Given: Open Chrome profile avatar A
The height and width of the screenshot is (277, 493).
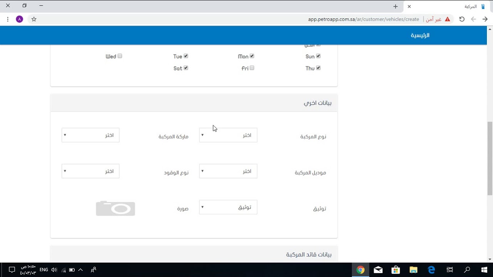Looking at the screenshot, I should tap(19, 19).
